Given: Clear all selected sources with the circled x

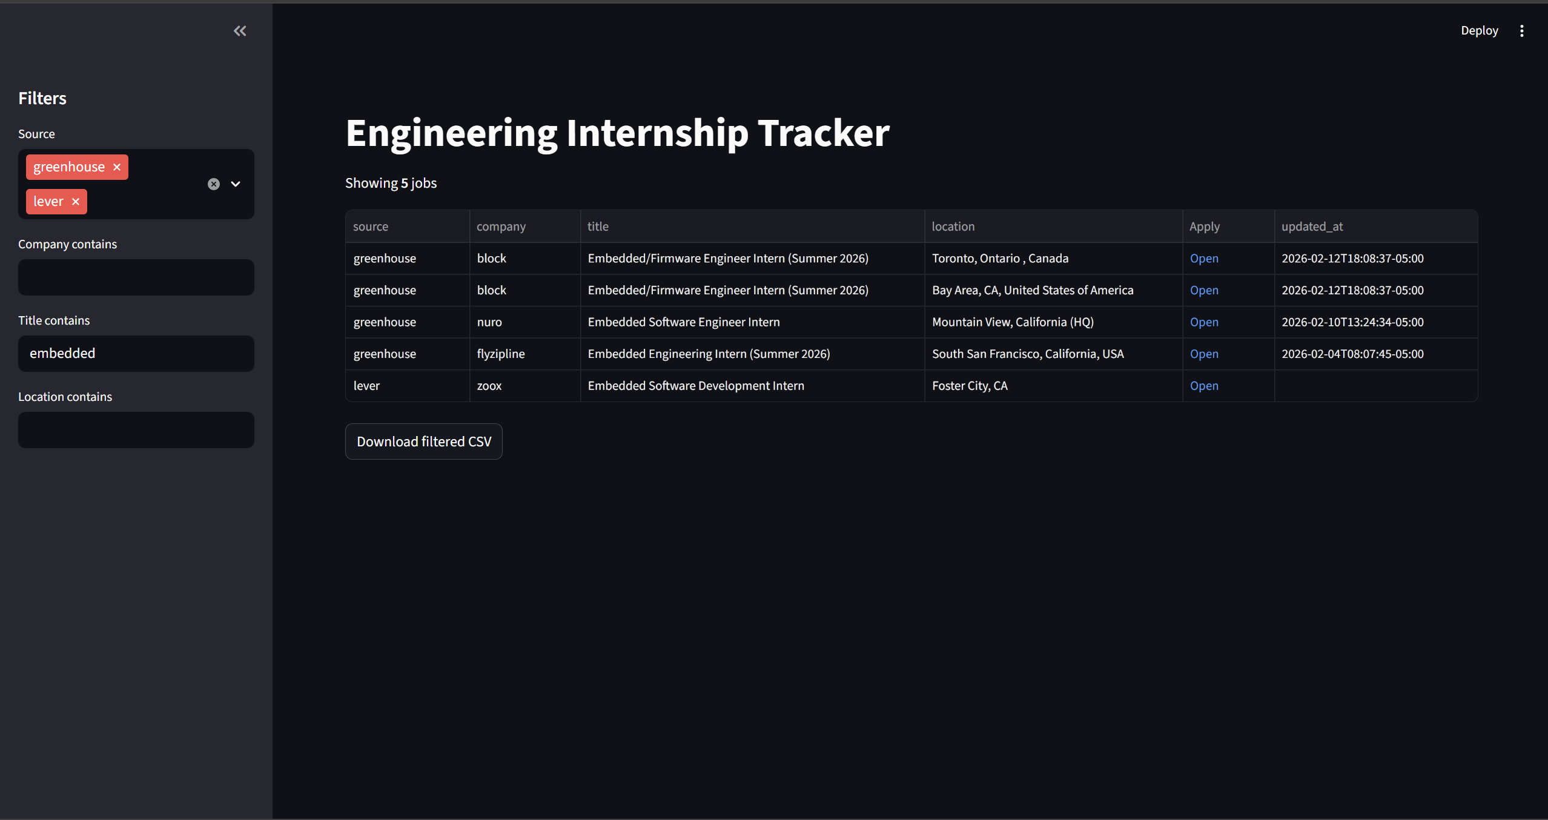Looking at the screenshot, I should (213, 184).
